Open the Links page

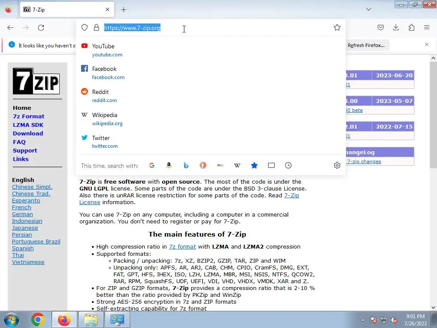click(20, 159)
